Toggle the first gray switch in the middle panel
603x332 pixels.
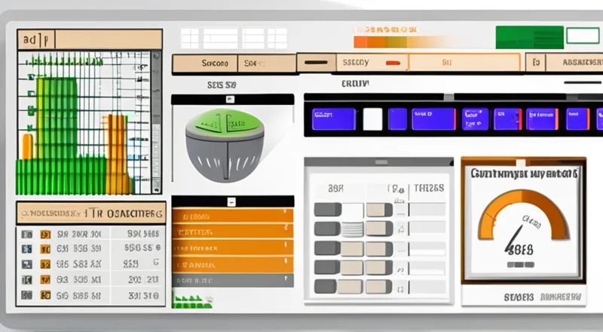tap(328, 209)
